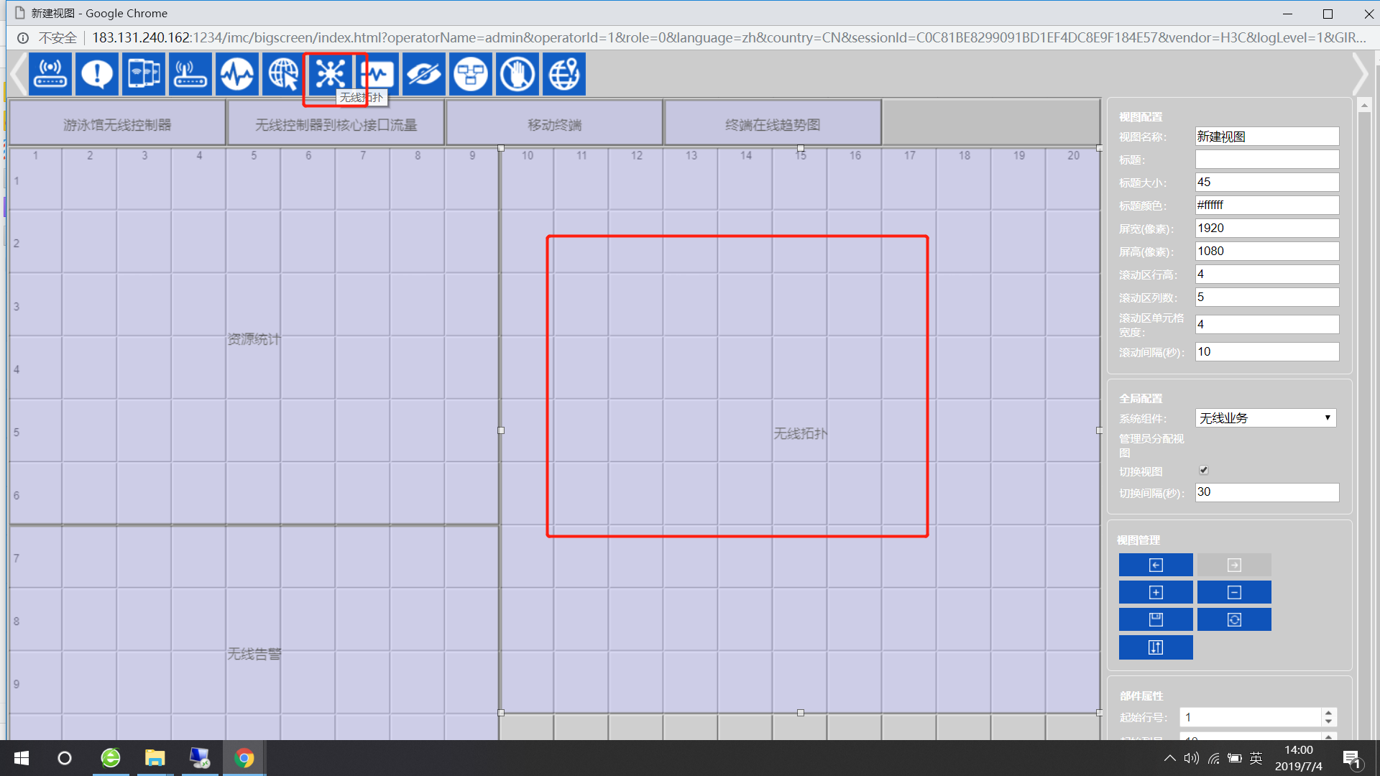
Task: Open File Explorer from the taskbar
Action: [x=155, y=758]
